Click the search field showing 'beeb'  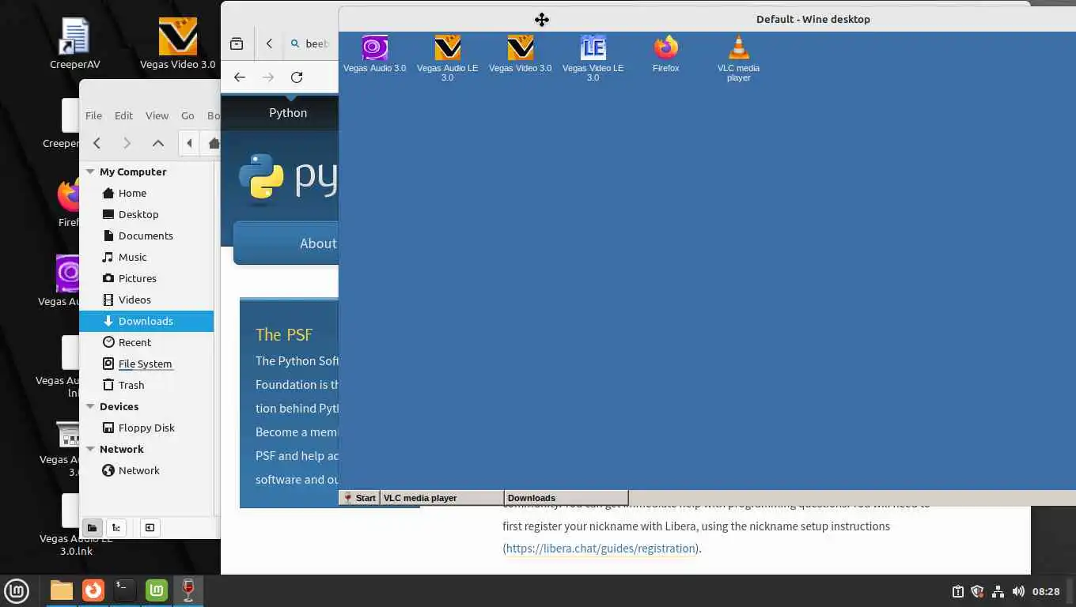pos(312,43)
